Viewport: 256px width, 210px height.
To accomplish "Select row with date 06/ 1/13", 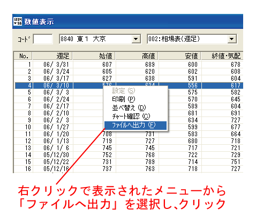I will coord(129,141).
